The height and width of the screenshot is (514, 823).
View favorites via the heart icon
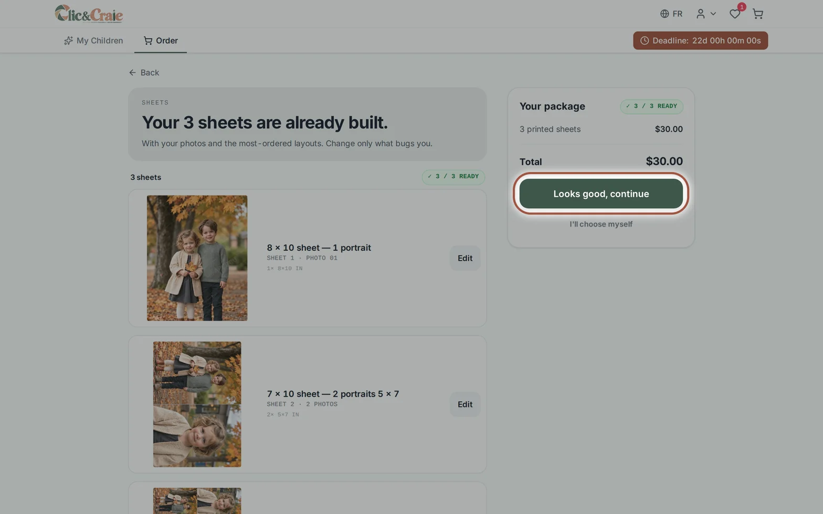point(735,14)
